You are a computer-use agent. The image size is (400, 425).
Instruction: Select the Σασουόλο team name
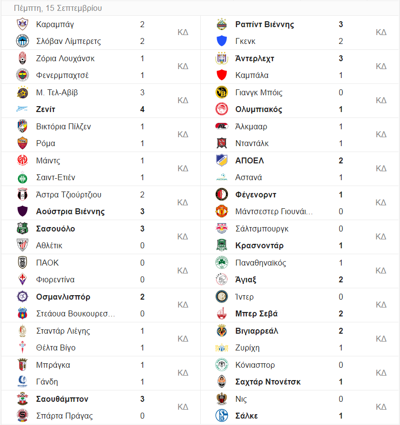[x=56, y=229]
